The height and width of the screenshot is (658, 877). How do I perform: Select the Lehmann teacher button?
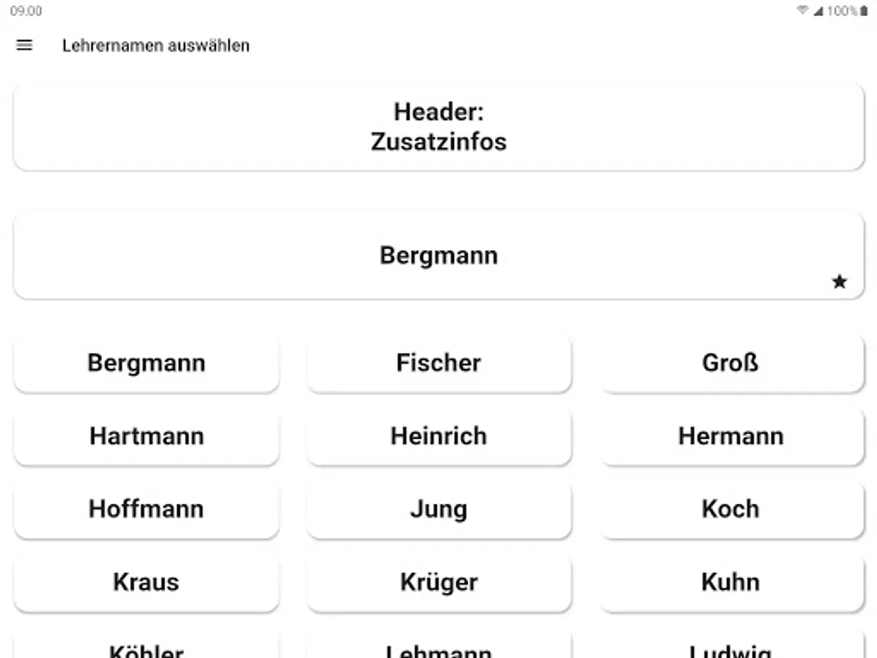(438, 647)
